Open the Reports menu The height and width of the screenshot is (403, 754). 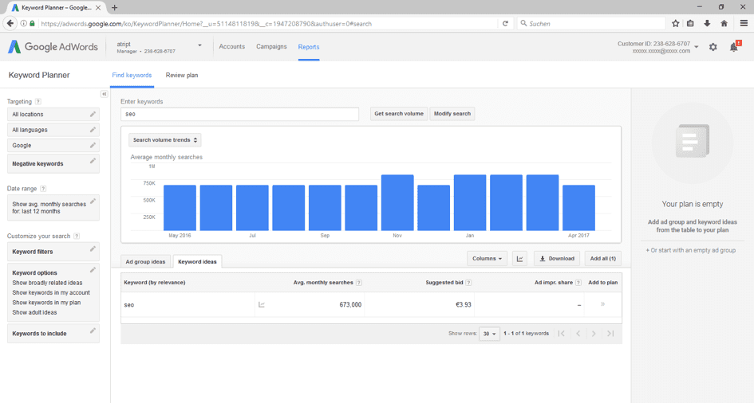click(309, 47)
